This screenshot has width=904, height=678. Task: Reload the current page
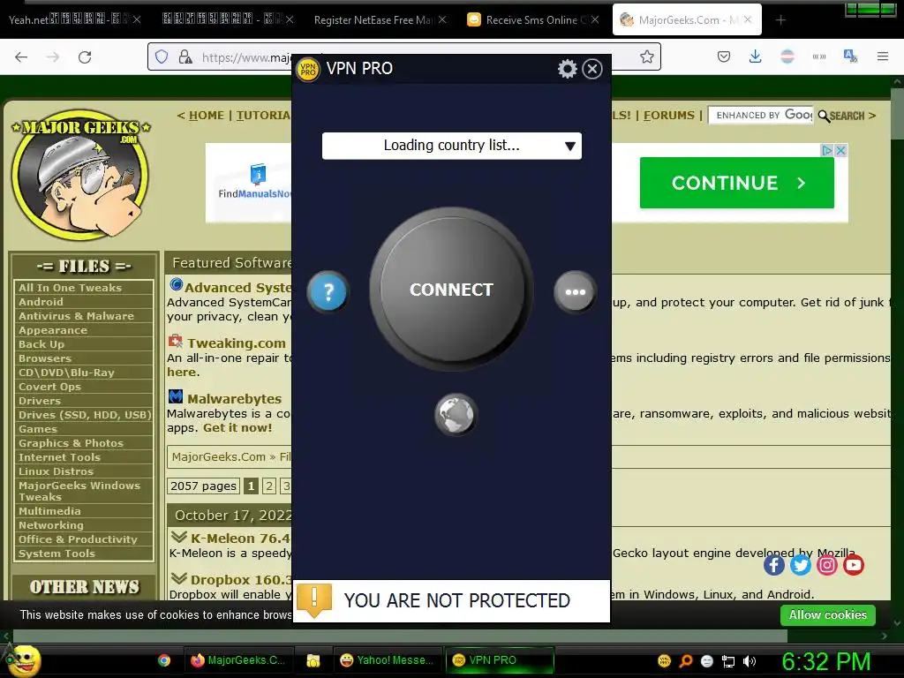click(85, 56)
